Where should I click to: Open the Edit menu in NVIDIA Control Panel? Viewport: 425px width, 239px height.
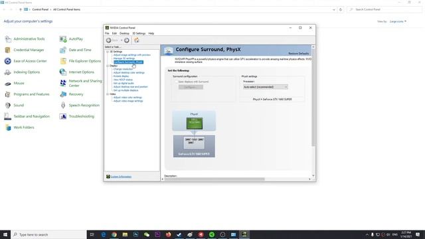(x=114, y=33)
